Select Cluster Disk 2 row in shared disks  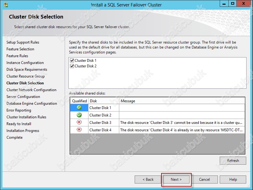158,115
